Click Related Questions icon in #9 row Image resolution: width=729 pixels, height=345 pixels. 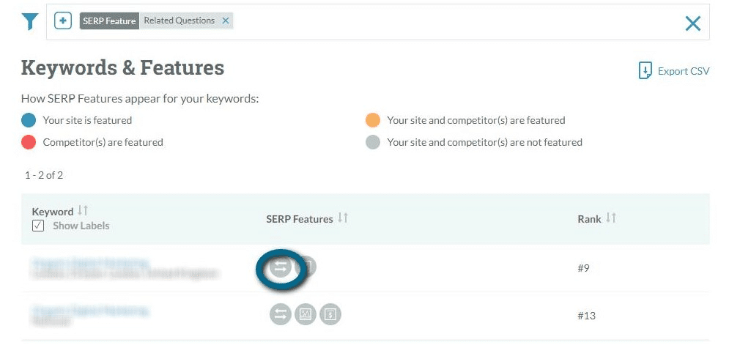pos(280,268)
